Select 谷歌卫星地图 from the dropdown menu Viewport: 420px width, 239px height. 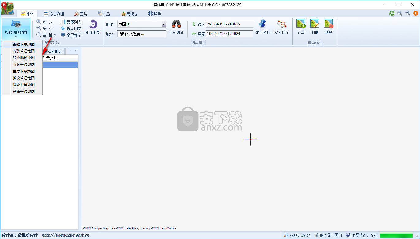tap(22, 44)
